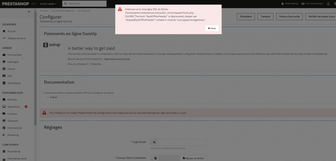Image resolution: width=336 pixels, height=161 pixels.
Task: Click the Livraison truck icon
Action: 4,114
